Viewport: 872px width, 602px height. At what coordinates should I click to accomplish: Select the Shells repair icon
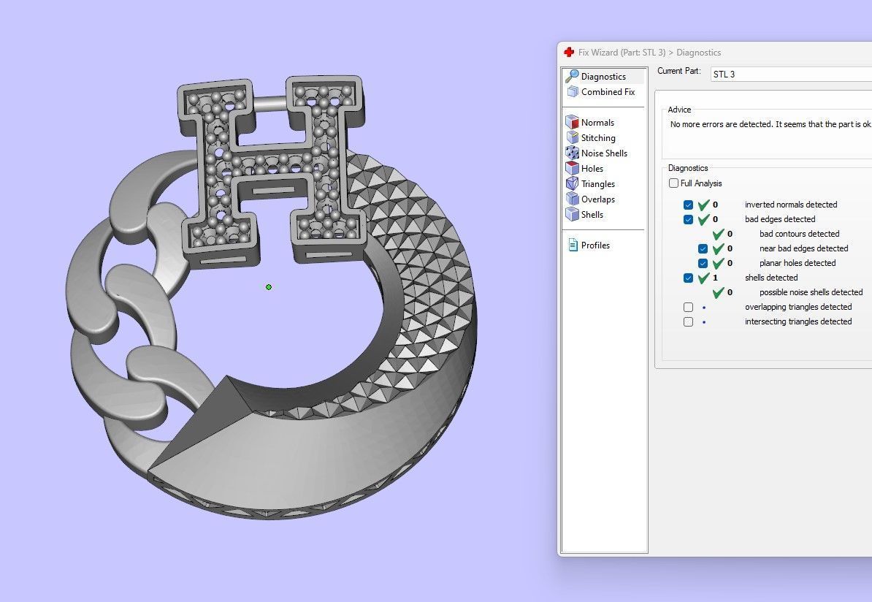point(573,214)
